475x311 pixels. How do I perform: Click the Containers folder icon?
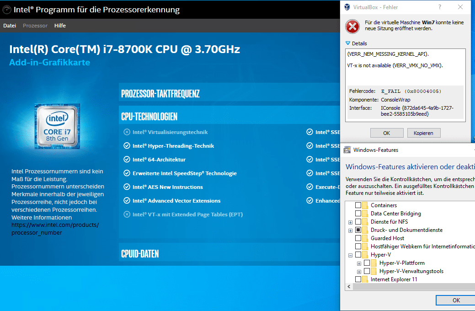click(x=365, y=205)
